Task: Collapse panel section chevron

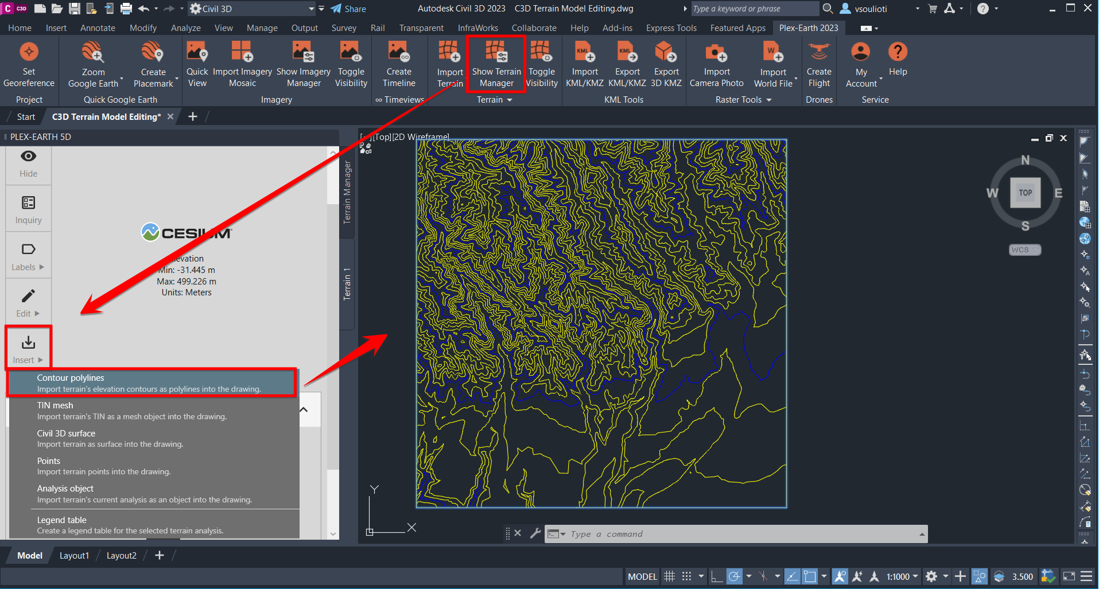Action: (304, 409)
